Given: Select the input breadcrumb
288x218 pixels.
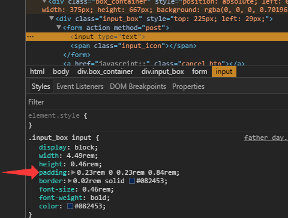Looking at the screenshot, I should [224, 71].
